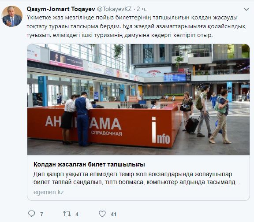Click the white card area beside egemen.kz
Viewport: 254px width, 222px height.
click(x=156, y=192)
